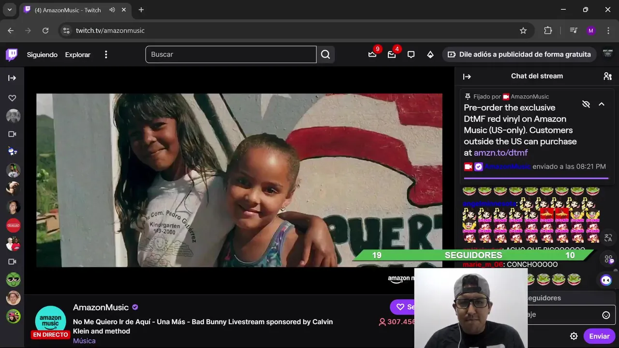Go back with Chrome back arrow
Screen dimensions: 619x348
click(11, 30)
